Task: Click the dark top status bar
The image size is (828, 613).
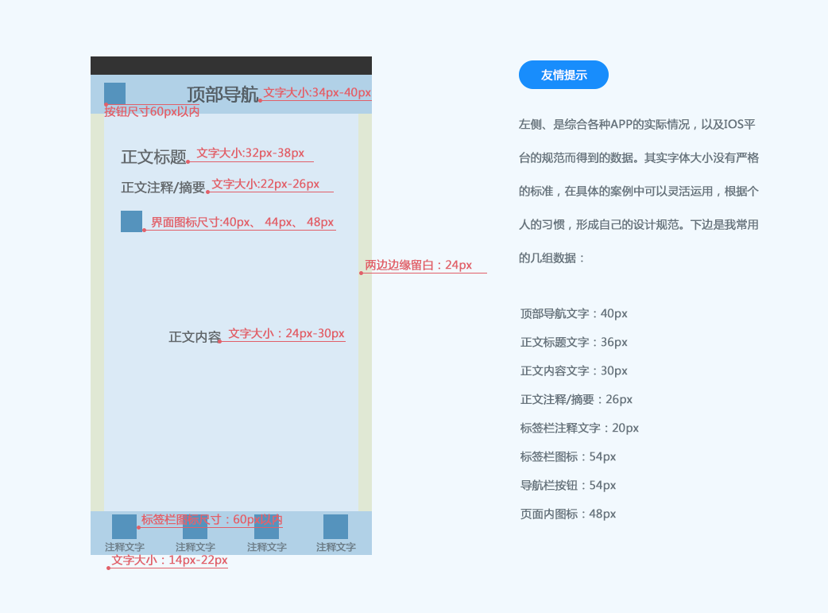Action: (232, 62)
